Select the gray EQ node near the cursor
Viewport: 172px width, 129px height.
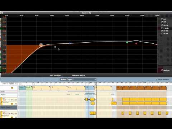pos(55,47)
